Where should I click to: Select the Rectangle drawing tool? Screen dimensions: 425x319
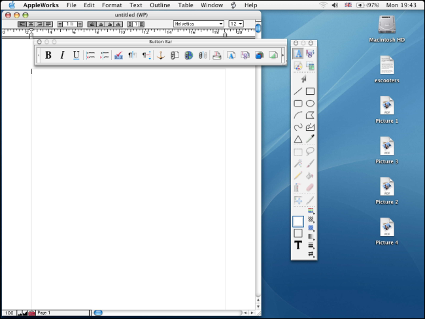pos(310,92)
